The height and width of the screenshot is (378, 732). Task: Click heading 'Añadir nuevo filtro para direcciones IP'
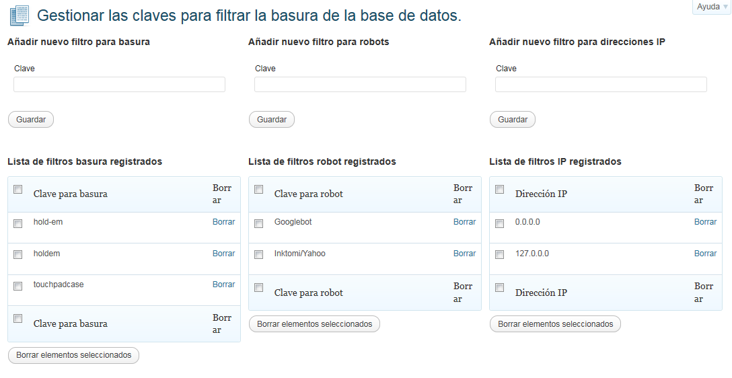coord(577,42)
